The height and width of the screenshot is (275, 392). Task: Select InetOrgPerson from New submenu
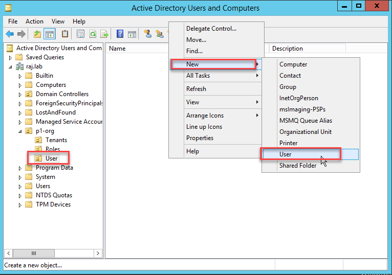tap(311, 98)
